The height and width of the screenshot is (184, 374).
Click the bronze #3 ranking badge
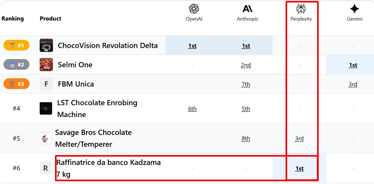point(17,84)
